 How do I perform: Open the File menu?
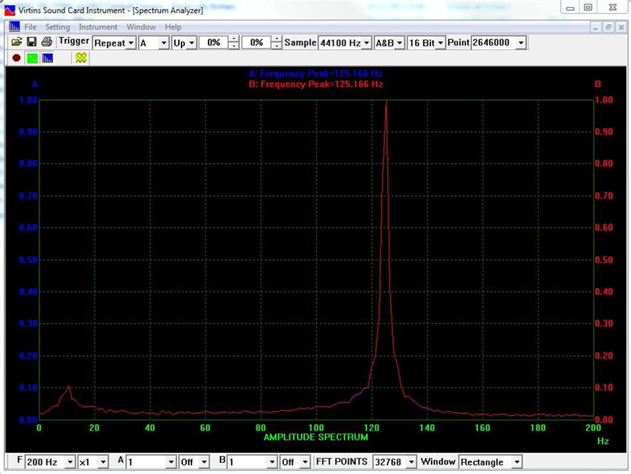pyautogui.click(x=30, y=27)
